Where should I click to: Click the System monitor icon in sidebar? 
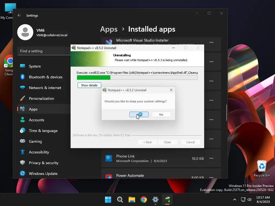tap(23, 66)
